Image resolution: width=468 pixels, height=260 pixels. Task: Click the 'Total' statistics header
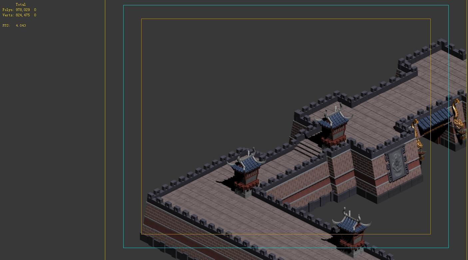coord(21,5)
